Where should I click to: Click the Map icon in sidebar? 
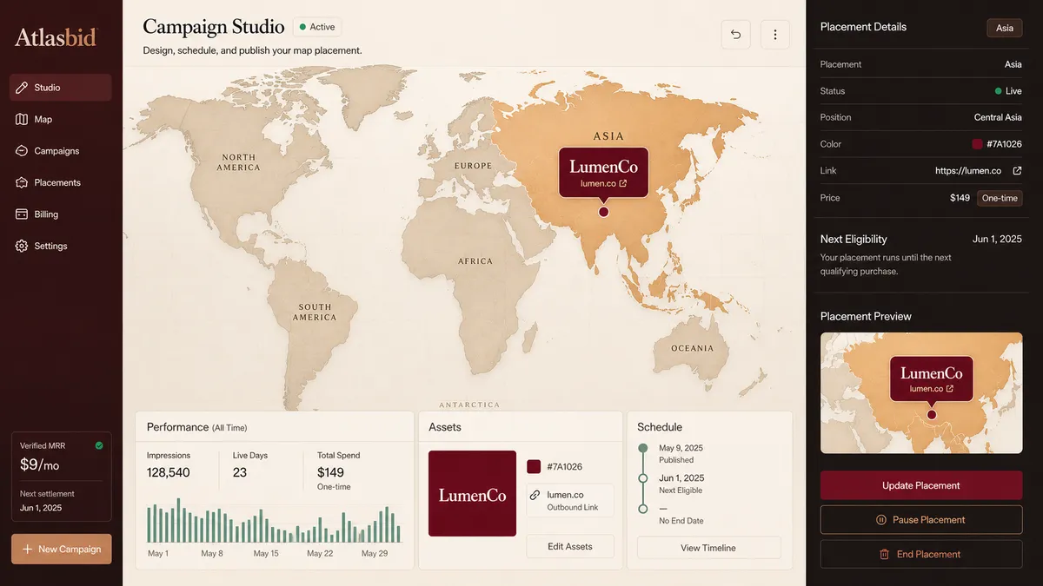pos(22,119)
